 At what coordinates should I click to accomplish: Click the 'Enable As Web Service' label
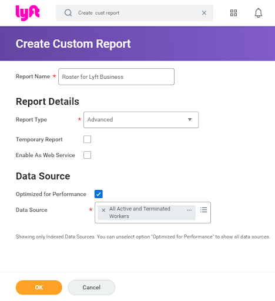[x=45, y=155]
